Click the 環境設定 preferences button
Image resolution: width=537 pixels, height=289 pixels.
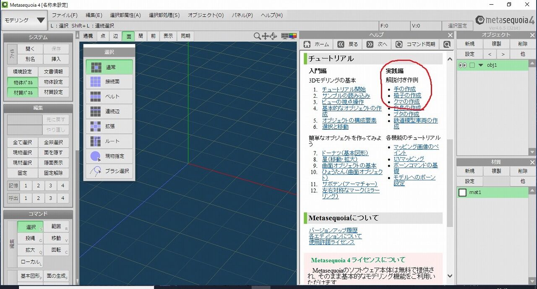click(23, 71)
